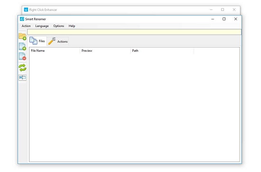Open the Options menu
The image size is (261, 172).
tap(58, 26)
